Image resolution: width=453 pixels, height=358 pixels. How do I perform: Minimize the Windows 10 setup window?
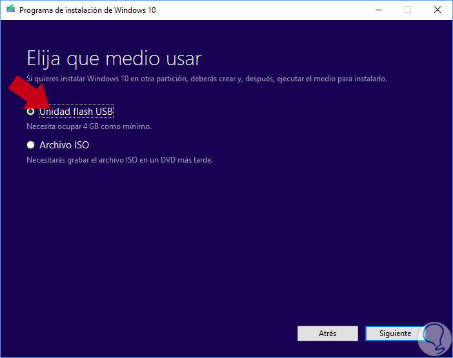click(x=379, y=10)
